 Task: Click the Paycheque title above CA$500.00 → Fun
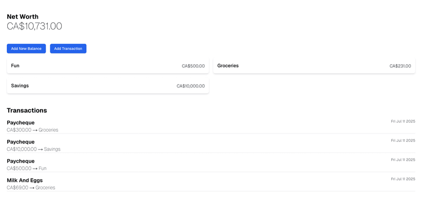pos(21,161)
